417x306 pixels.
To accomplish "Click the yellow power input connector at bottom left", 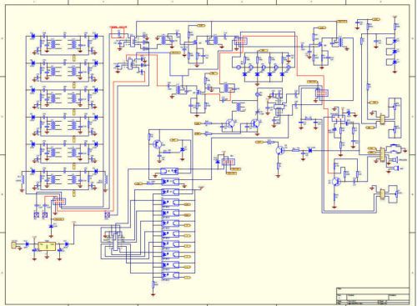I will (x=14, y=245).
